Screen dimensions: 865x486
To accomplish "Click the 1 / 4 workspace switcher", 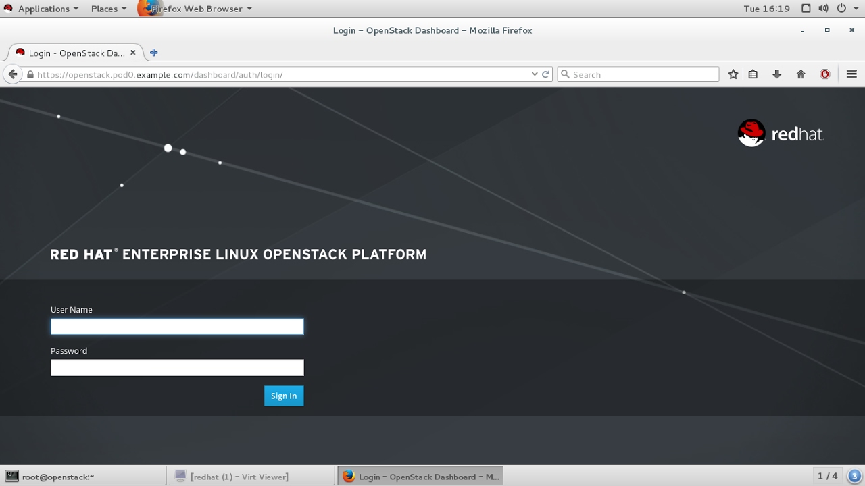I will [x=827, y=476].
